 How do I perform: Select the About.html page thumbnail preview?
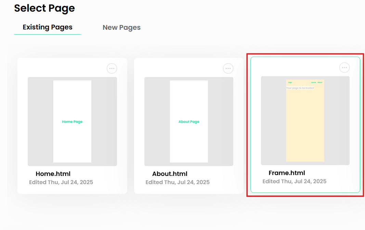pos(189,122)
